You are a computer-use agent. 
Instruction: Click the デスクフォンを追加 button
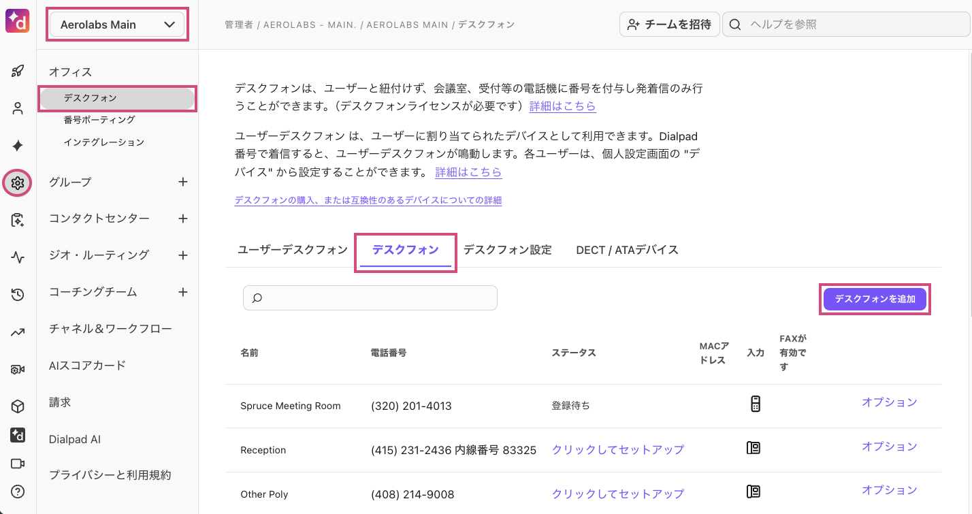tap(875, 299)
